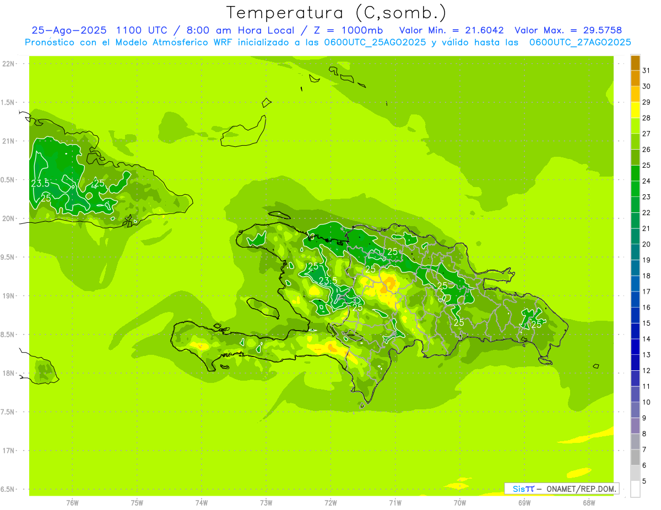
Task: Click the longitude axis label "73W"
Action: [x=266, y=503]
